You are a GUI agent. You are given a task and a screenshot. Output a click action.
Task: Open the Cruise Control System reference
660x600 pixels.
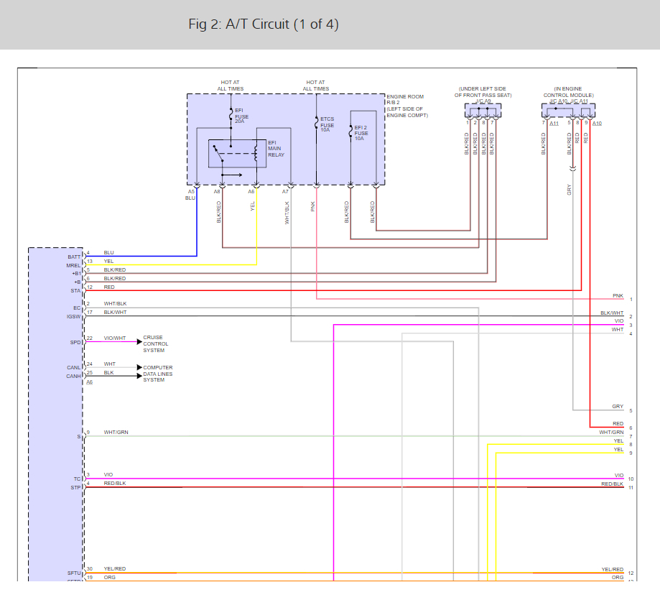[155, 343]
